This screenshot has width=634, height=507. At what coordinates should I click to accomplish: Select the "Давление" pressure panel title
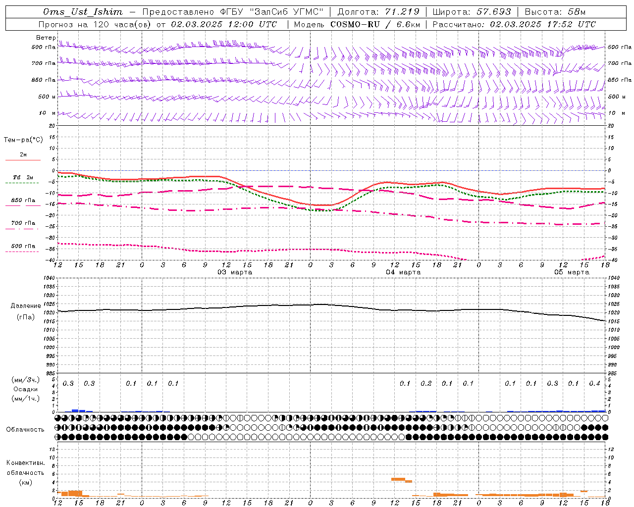(x=26, y=306)
